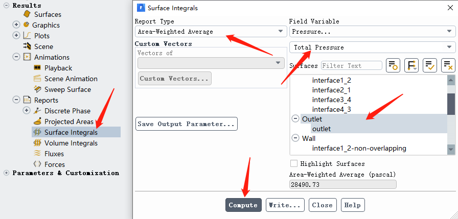Collapse the Animations tree node

pyautogui.click(x=16, y=57)
